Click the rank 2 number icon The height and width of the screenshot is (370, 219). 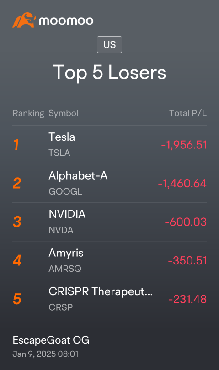17,183
